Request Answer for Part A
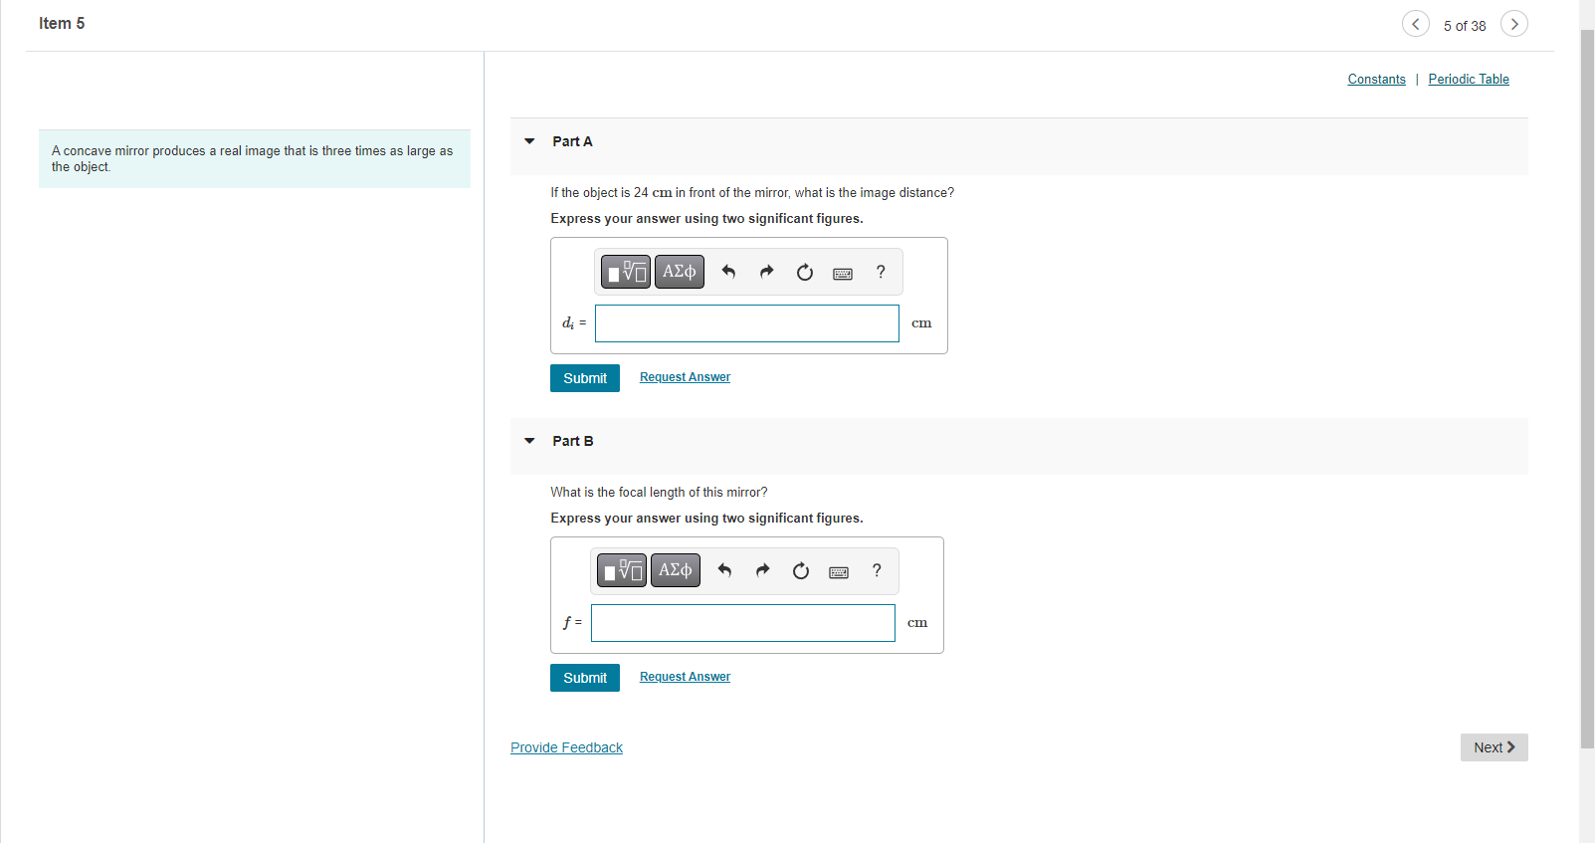The image size is (1595, 843). click(x=685, y=377)
